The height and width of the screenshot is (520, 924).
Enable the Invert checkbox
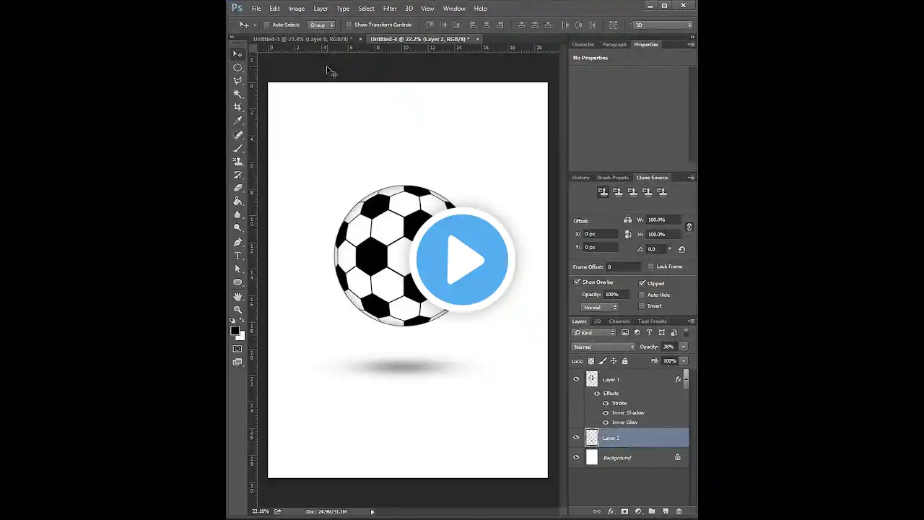[x=642, y=306]
